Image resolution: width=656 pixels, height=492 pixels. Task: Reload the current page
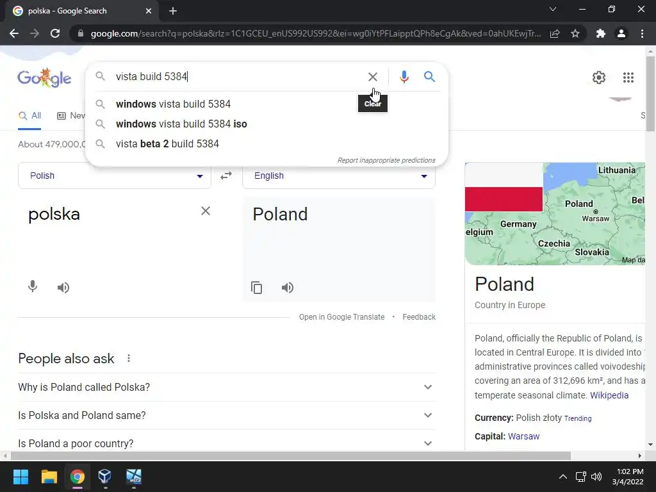pos(55,33)
